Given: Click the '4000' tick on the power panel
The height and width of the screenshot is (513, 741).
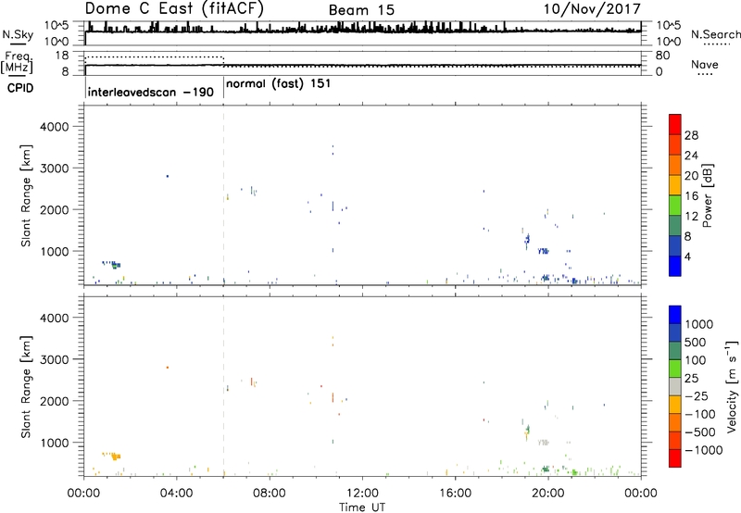Looking at the screenshot, I should point(55,127).
